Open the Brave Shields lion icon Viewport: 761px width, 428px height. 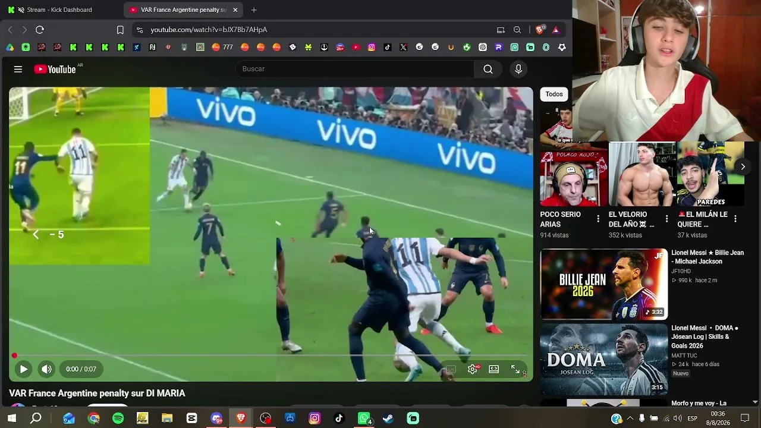pos(540,30)
